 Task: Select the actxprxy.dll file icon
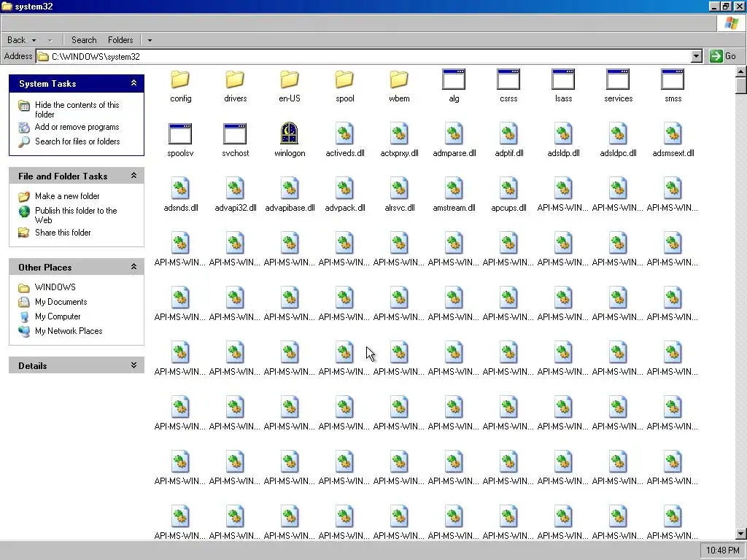[399, 134]
